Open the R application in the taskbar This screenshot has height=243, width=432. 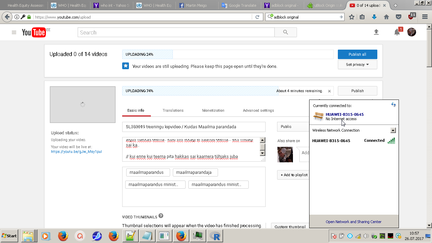[215, 236]
